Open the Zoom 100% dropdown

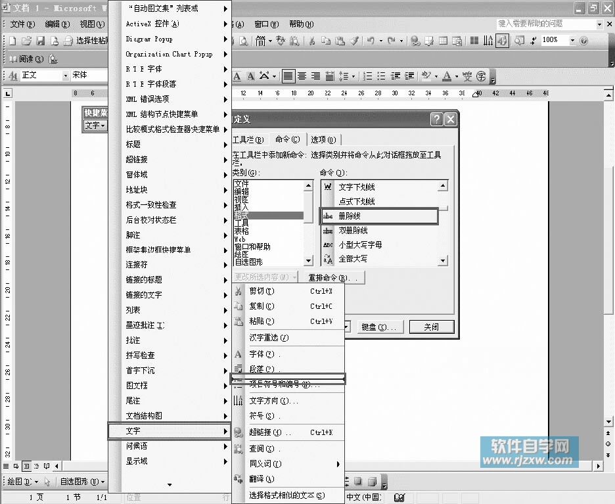(572, 40)
